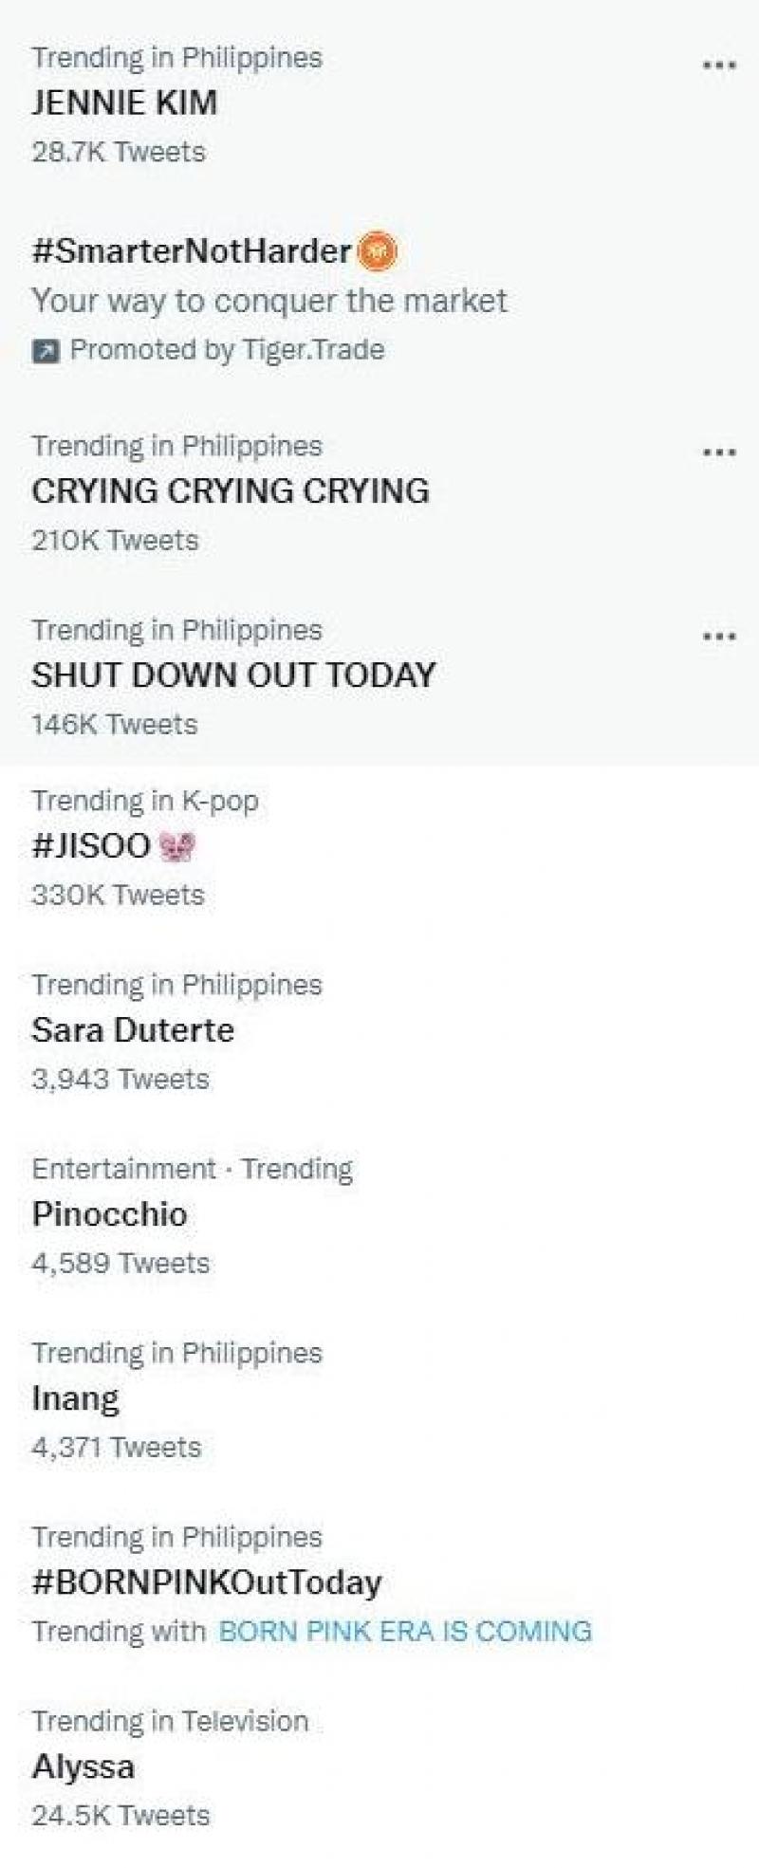The height and width of the screenshot is (1868, 759).
Task: Select the Sara Duterte trending topic
Action: (x=133, y=1029)
